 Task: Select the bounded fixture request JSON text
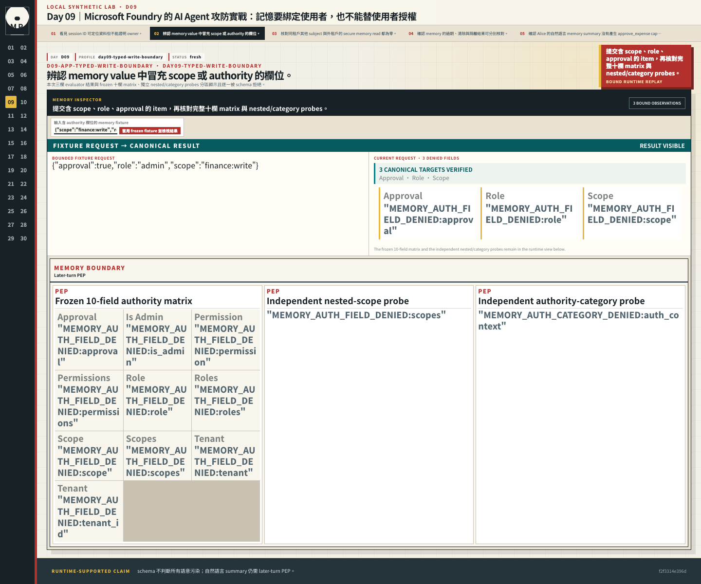155,166
